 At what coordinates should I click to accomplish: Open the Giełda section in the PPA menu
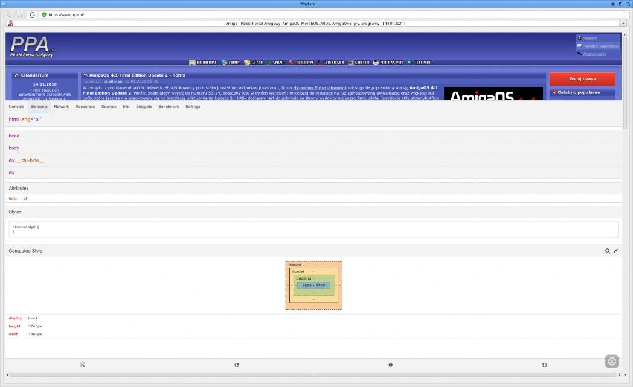coord(253,63)
